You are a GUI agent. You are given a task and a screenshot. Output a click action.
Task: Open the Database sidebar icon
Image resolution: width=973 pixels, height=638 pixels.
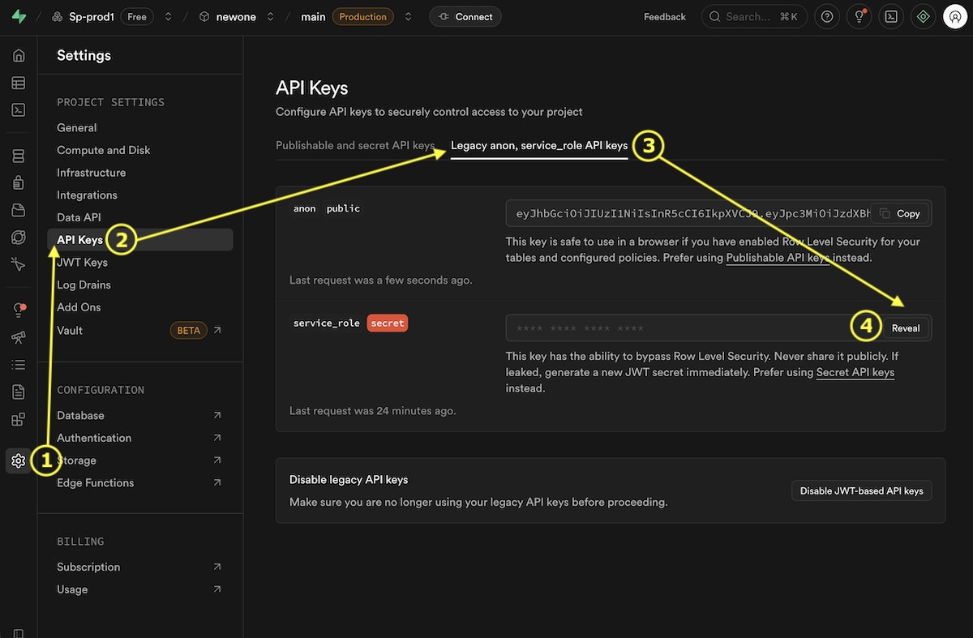[x=19, y=156]
